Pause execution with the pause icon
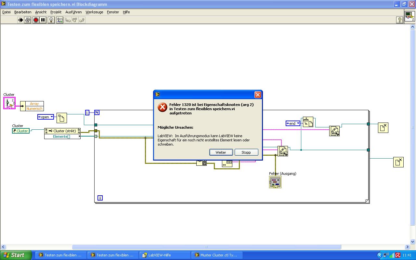Viewport: 416px width, 260px height. (x=43, y=20)
